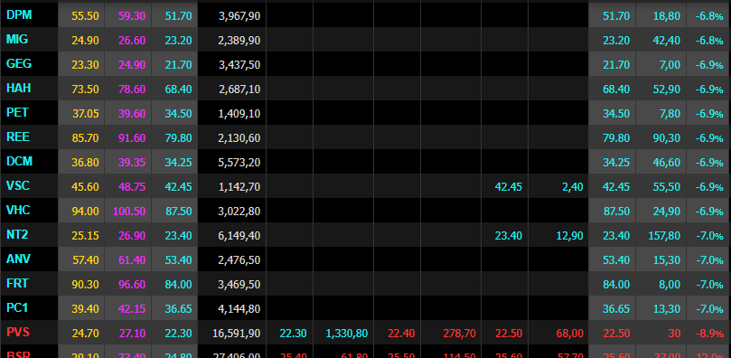Image resolution: width=731 pixels, height=358 pixels.
Task: Click the -6.8% change in DPM row
Action: click(709, 16)
